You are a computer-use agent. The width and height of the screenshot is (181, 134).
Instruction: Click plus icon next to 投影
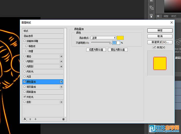click(61, 102)
